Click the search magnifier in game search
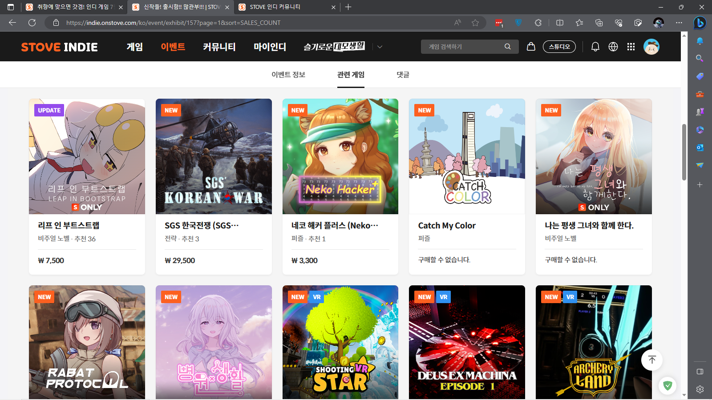Viewport: 712px width, 400px height. coord(507,47)
